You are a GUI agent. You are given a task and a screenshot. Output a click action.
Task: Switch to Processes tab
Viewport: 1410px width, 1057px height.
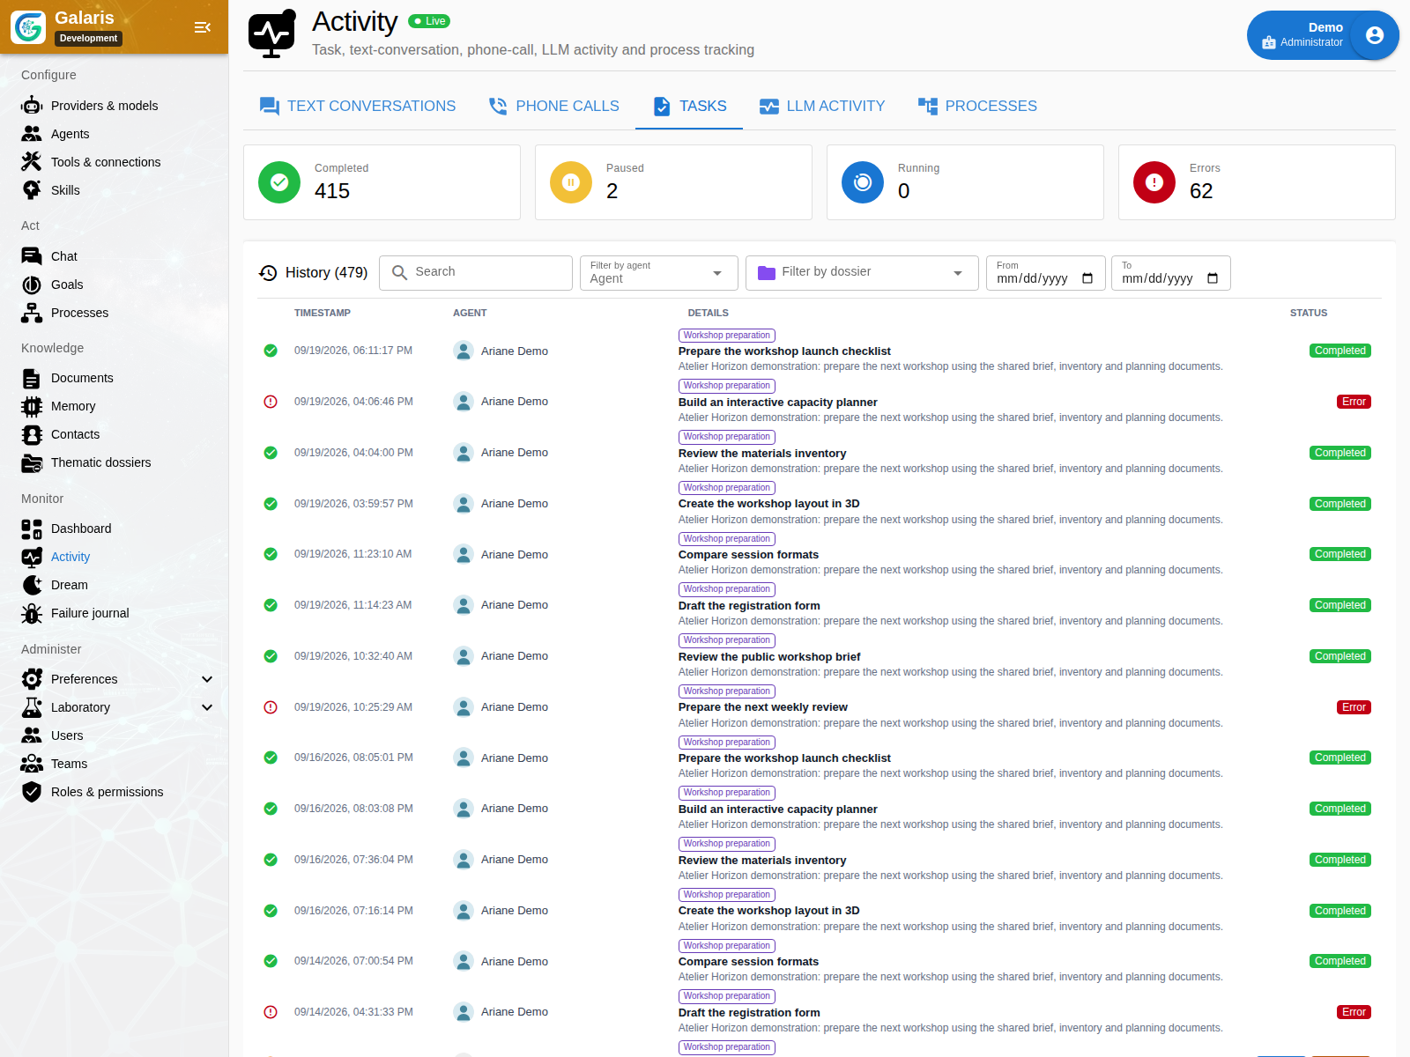pos(977,106)
